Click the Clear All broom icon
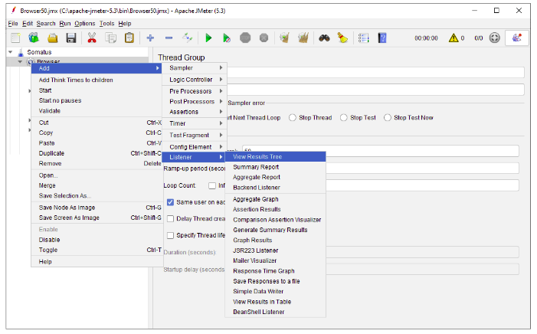 (303, 38)
